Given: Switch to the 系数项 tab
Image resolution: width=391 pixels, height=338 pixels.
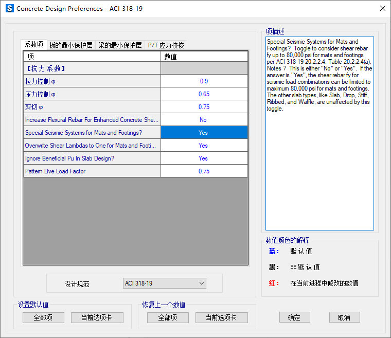Looking at the screenshot, I should [34, 45].
